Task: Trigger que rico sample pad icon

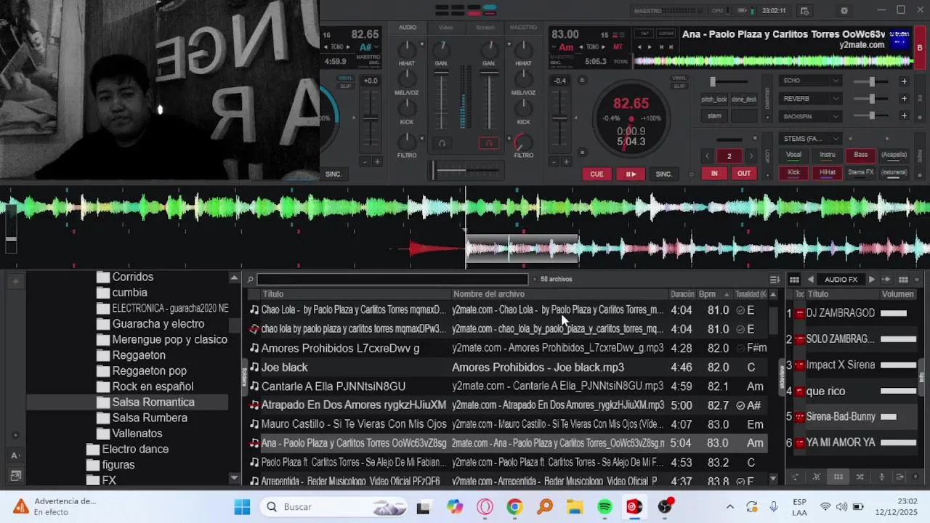Action: point(800,392)
